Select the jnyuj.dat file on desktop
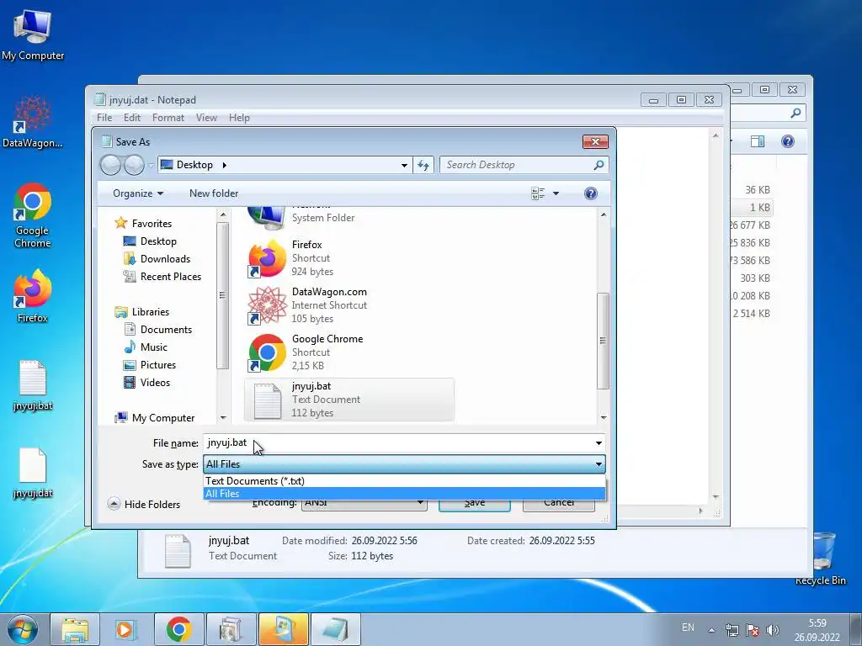The width and height of the screenshot is (862, 646). click(33, 473)
